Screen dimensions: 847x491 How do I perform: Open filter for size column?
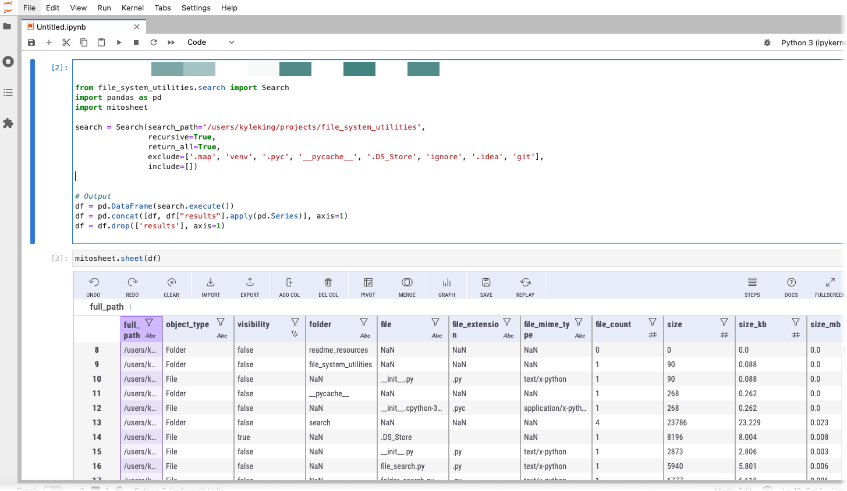coord(724,322)
